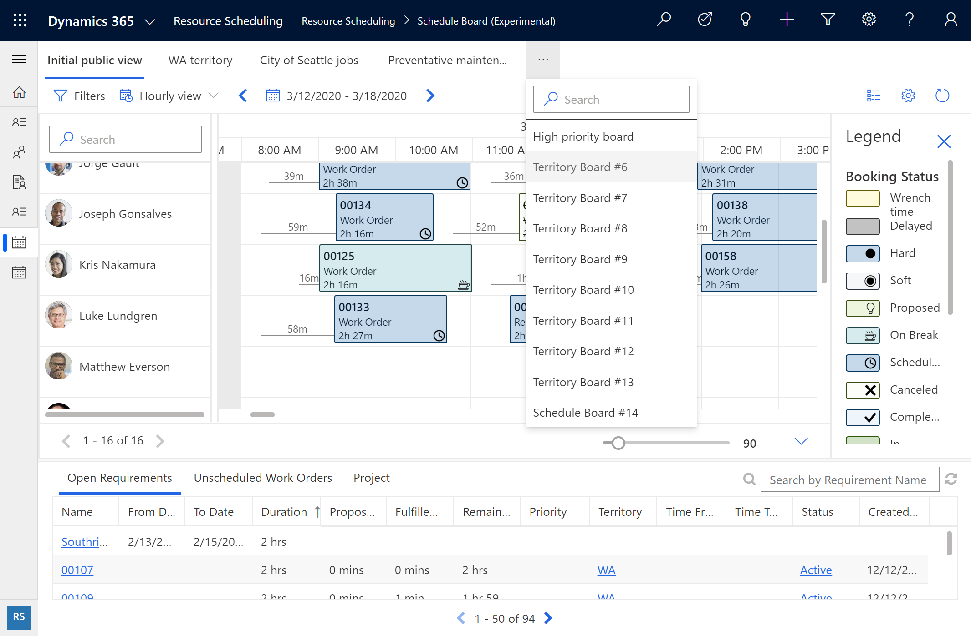Switch to the Unscheduled Work Orders tab

coord(263,477)
